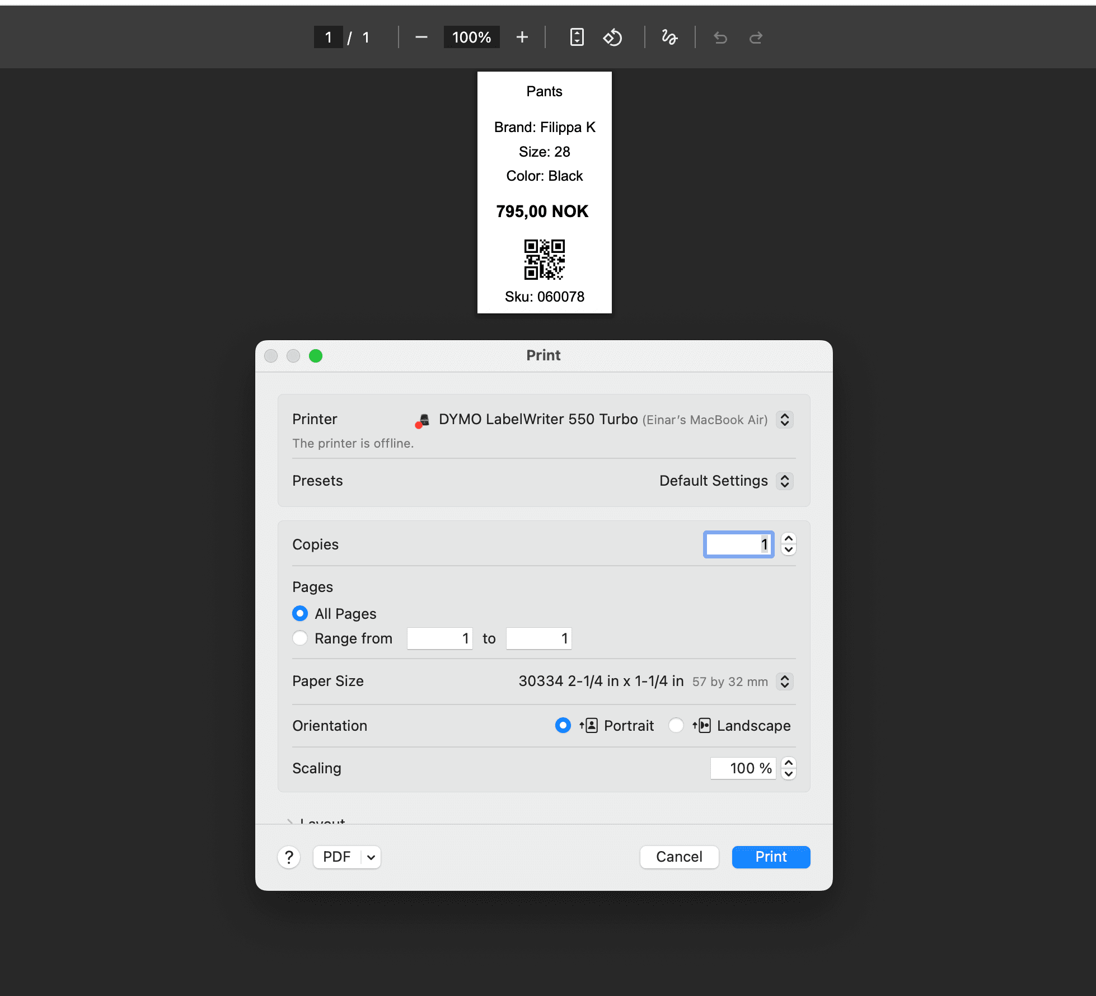This screenshot has width=1096, height=996.
Task: Select the Range from option
Action: 300,638
